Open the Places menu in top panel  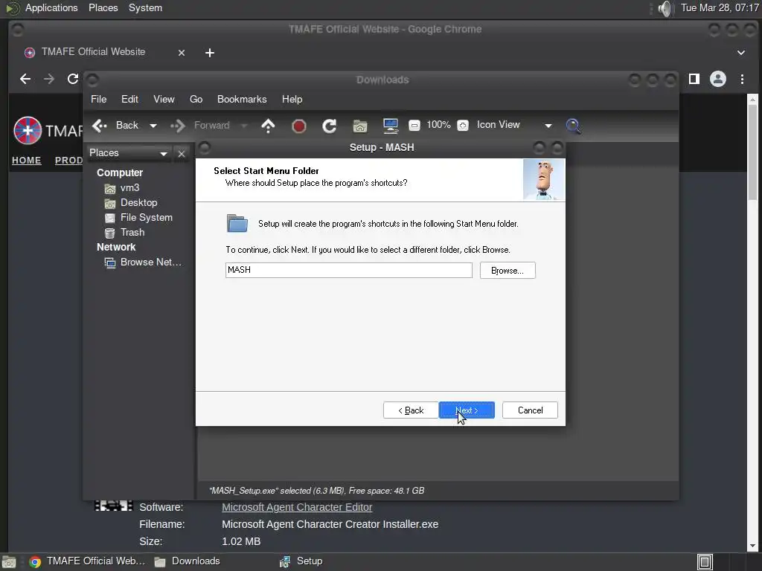(103, 7)
